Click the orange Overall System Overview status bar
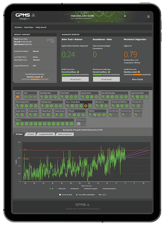 tap(35, 79)
